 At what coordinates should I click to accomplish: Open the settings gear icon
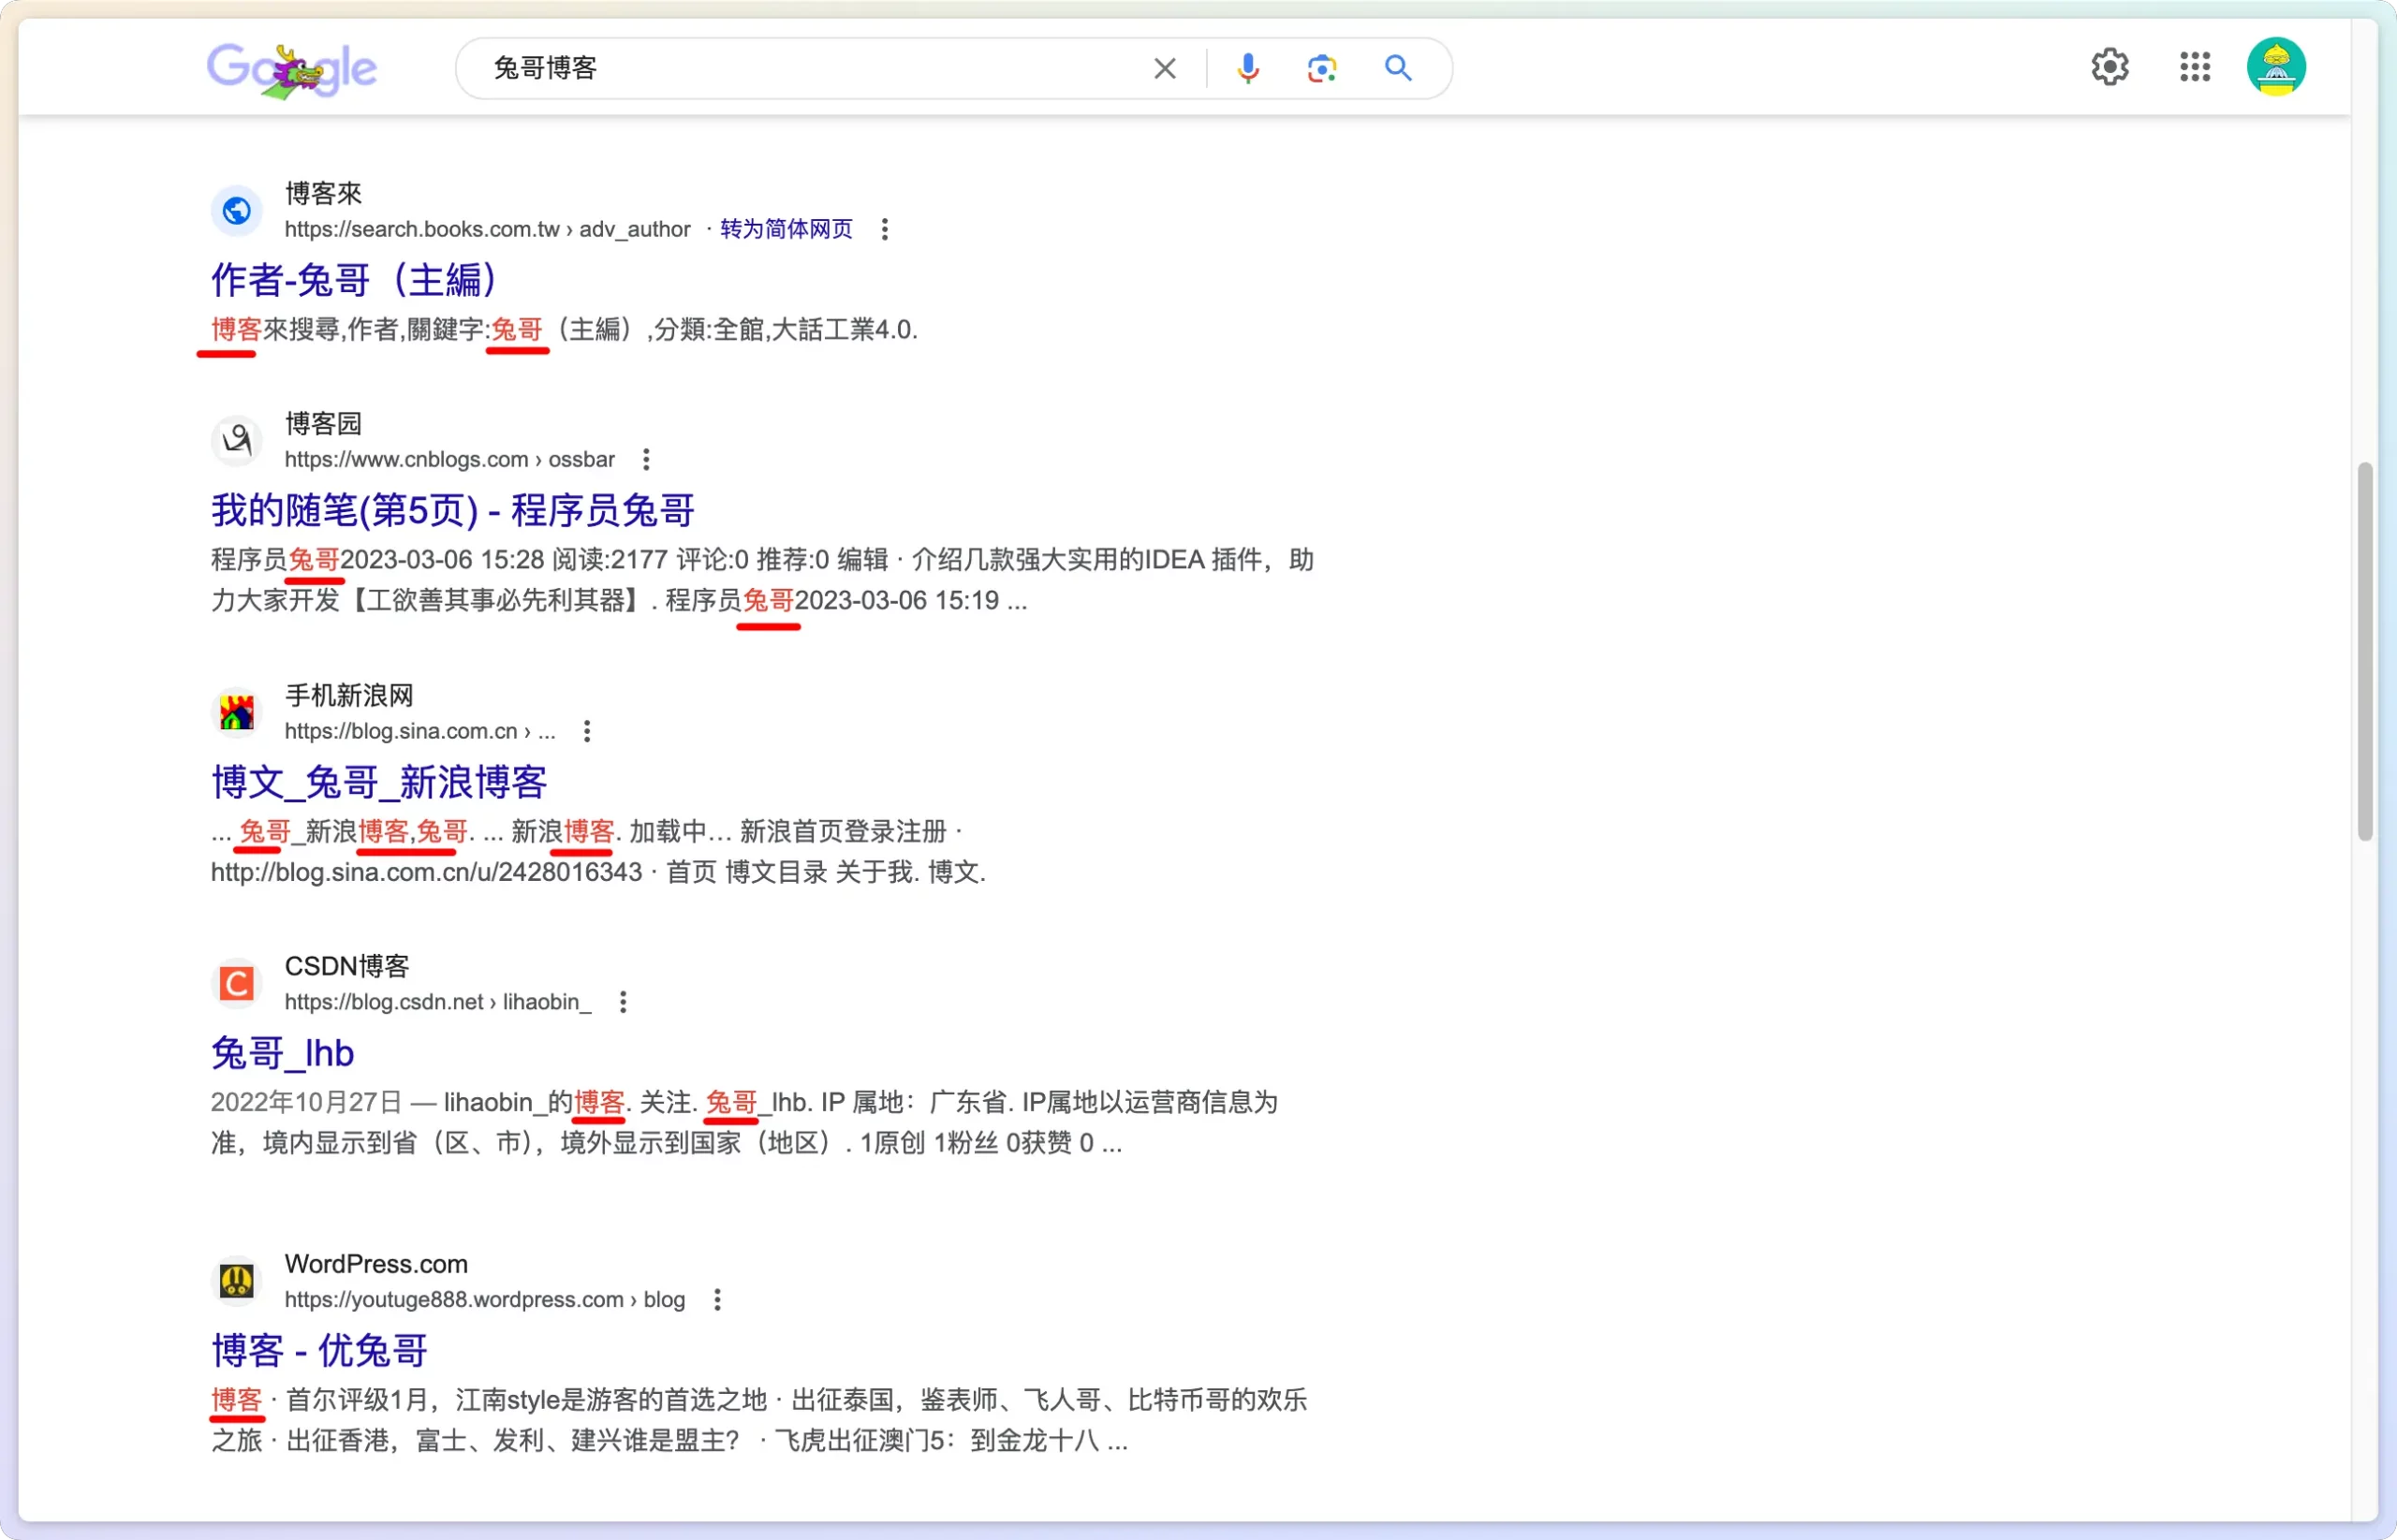tap(2109, 67)
